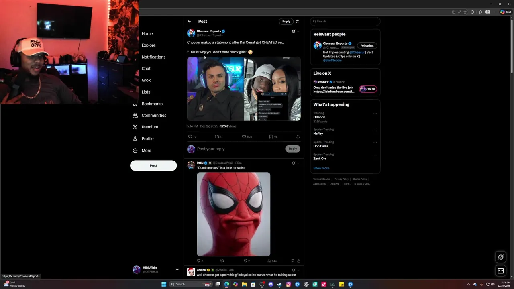514x289 pixels.
Task: Open the floating Messages envelope button
Action: (x=501, y=271)
